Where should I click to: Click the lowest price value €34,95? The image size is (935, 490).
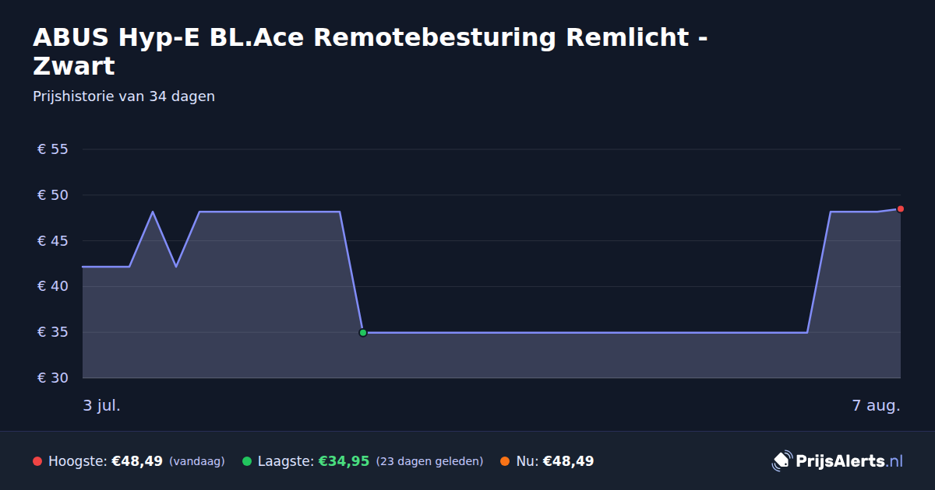344,461
